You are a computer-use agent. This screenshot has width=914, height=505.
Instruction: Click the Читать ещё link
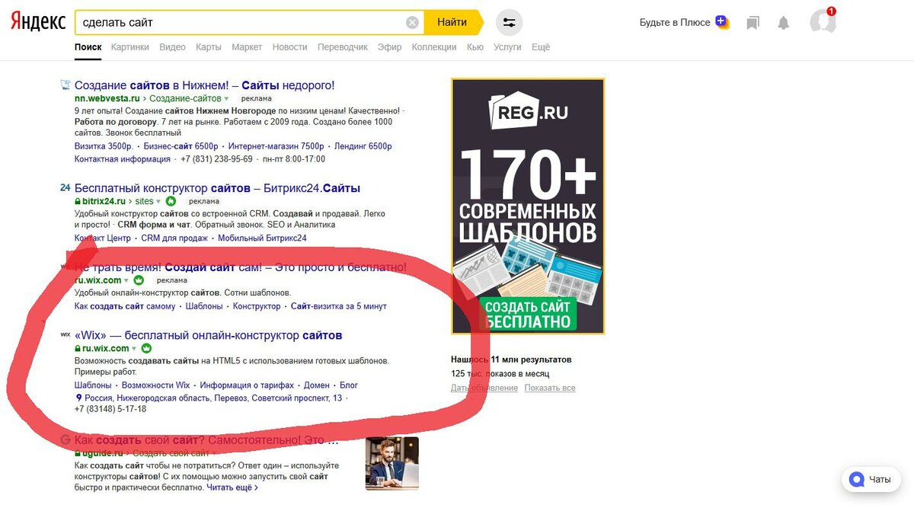(x=232, y=487)
